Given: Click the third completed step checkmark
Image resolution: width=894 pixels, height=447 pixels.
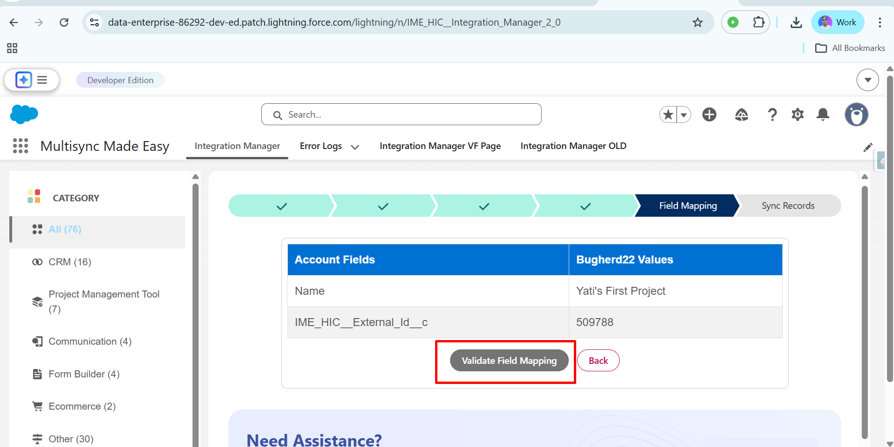Looking at the screenshot, I should click(x=484, y=206).
